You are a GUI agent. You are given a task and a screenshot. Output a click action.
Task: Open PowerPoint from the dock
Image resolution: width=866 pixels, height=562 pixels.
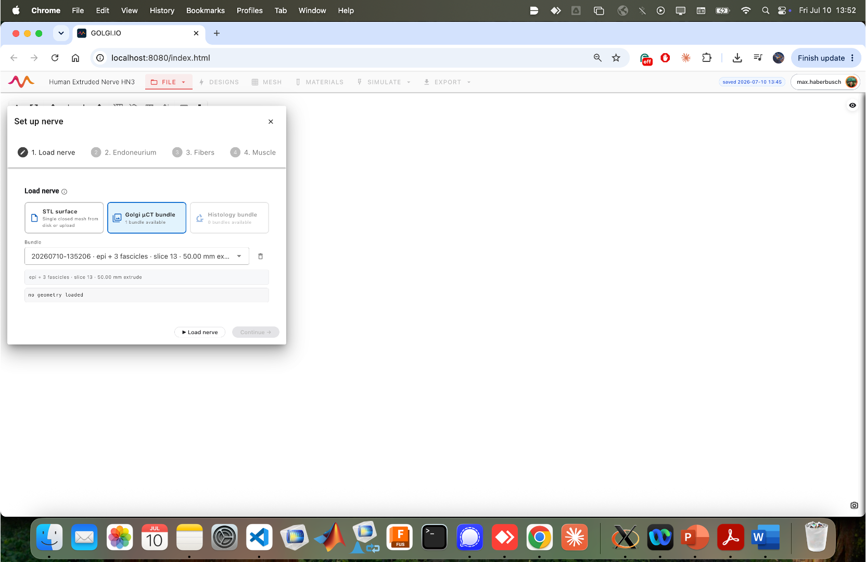696,538
